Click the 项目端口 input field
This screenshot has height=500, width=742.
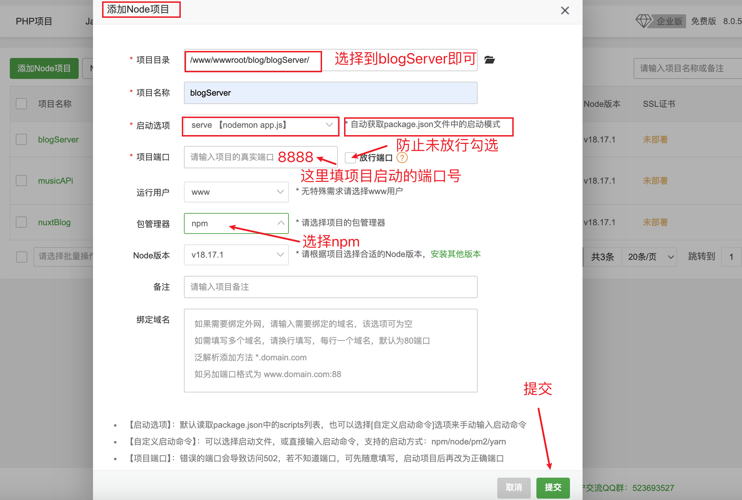click(261, 157)
